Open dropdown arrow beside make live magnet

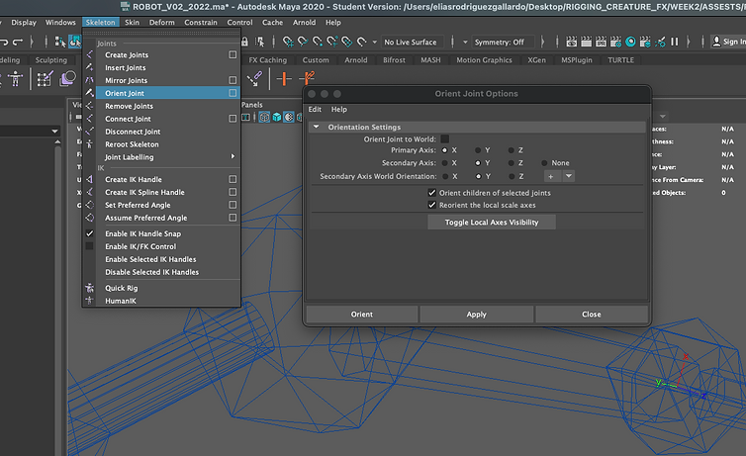[x=374, y=43]
